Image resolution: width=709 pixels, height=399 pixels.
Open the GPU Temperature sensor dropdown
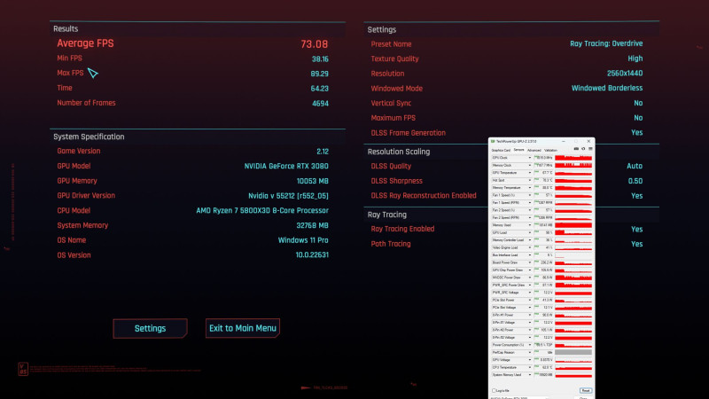click(x=530, y=173)
